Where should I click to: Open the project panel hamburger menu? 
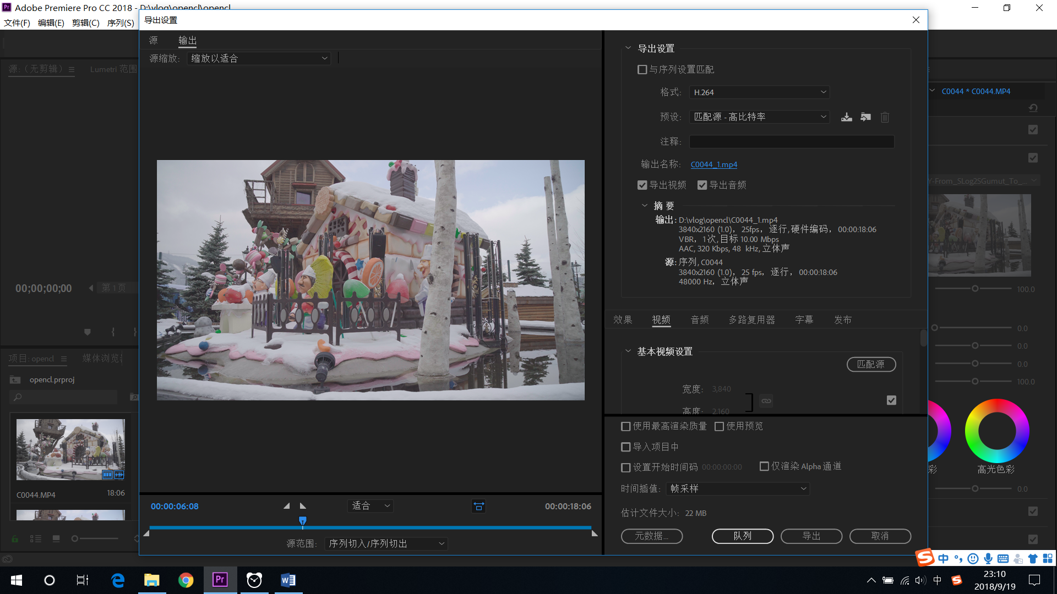coord(64,359)
